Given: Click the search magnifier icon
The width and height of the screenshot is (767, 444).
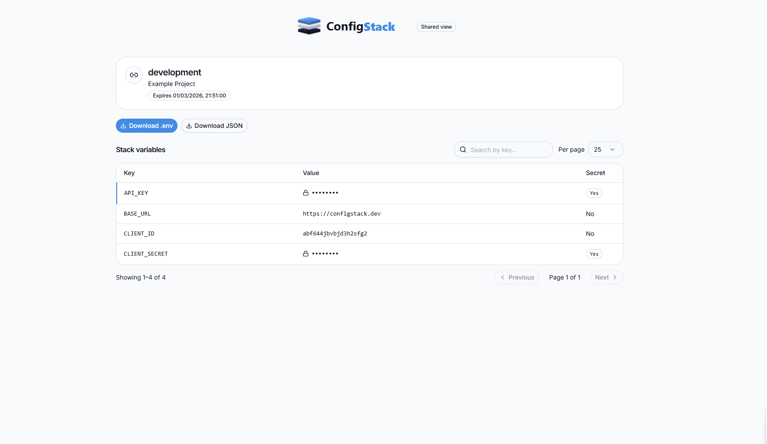Looking at the screenshot, I should tap(463, 149).
